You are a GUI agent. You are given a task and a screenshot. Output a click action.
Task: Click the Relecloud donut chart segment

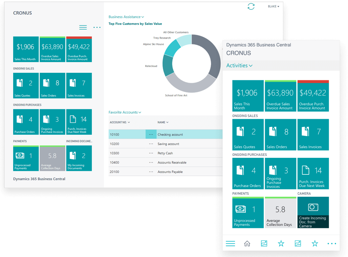pos(168,66)
